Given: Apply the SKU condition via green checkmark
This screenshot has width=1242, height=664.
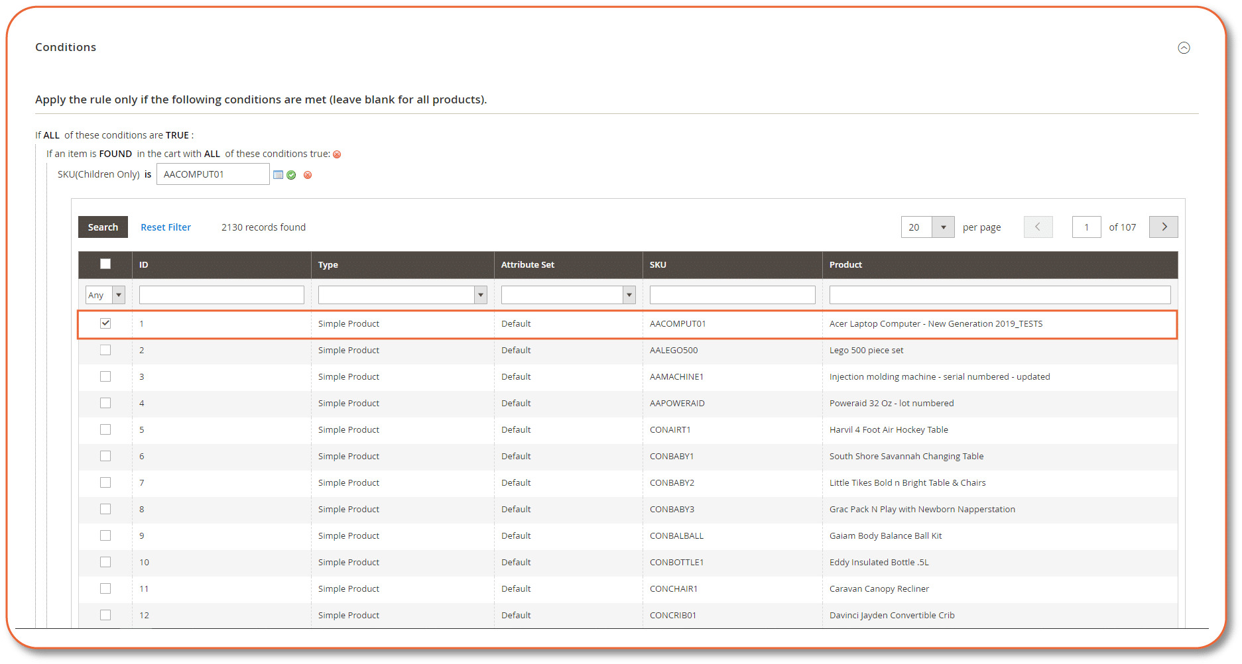Looking at the screenshot, I should pyautogui.click(x=292, y=174).
